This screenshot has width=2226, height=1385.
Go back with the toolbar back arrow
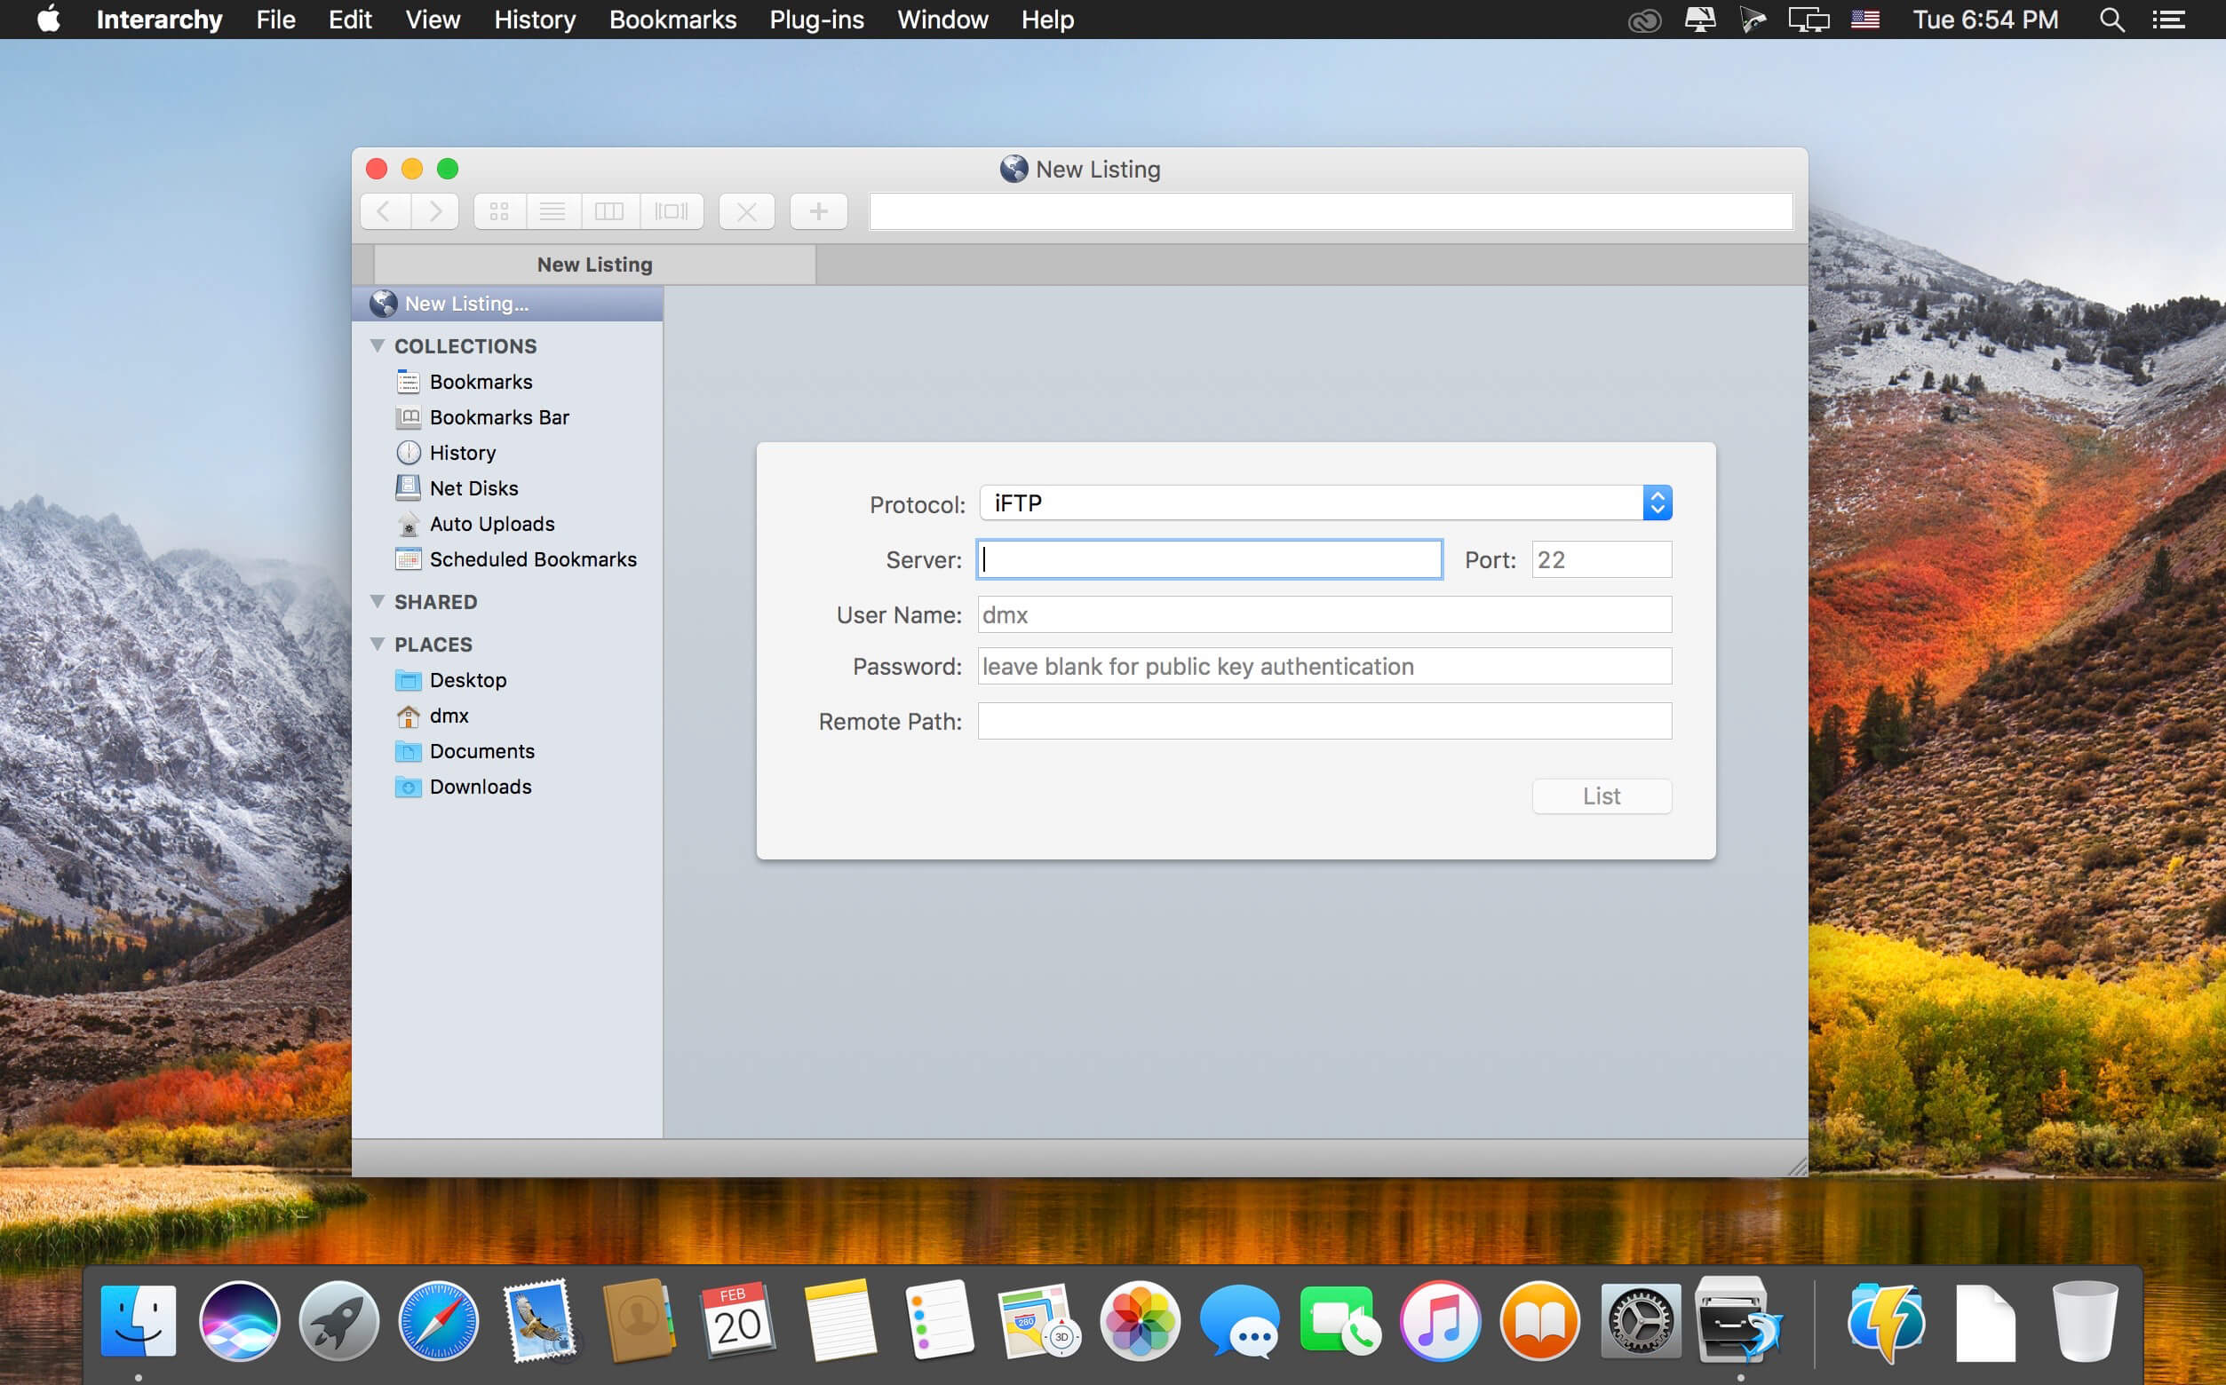click(x=385, y=211)
